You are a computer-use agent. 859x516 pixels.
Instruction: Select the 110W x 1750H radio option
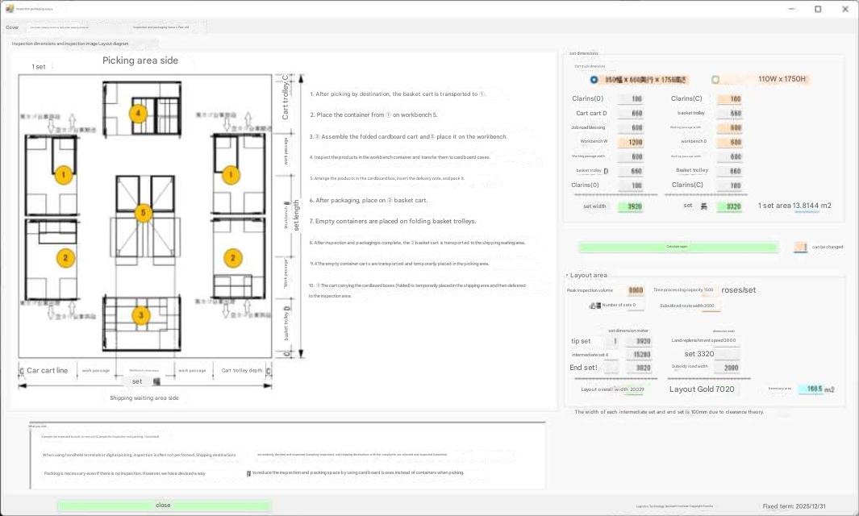pyautogui.click(x=715, y=80)
